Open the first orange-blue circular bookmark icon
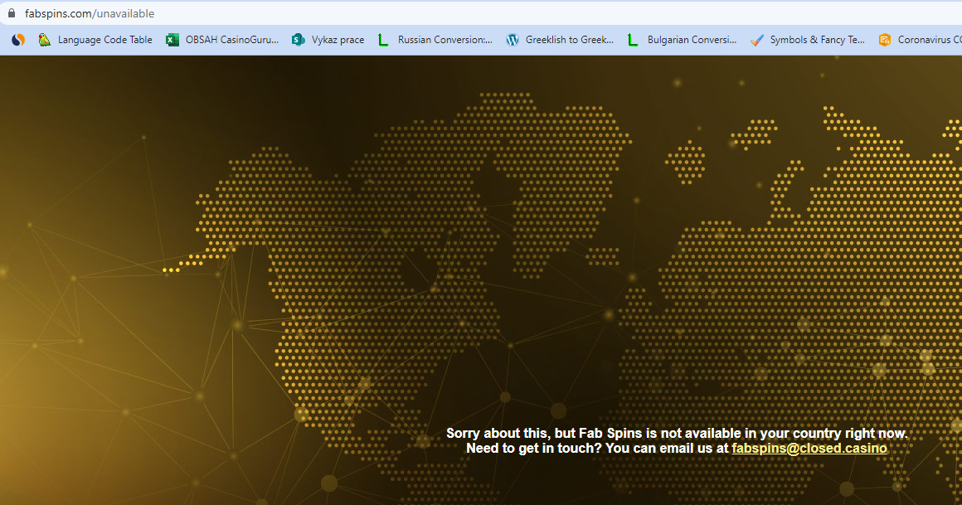 tap(17, 40)
